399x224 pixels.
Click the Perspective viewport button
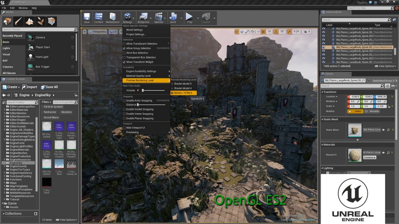(97, 32)
